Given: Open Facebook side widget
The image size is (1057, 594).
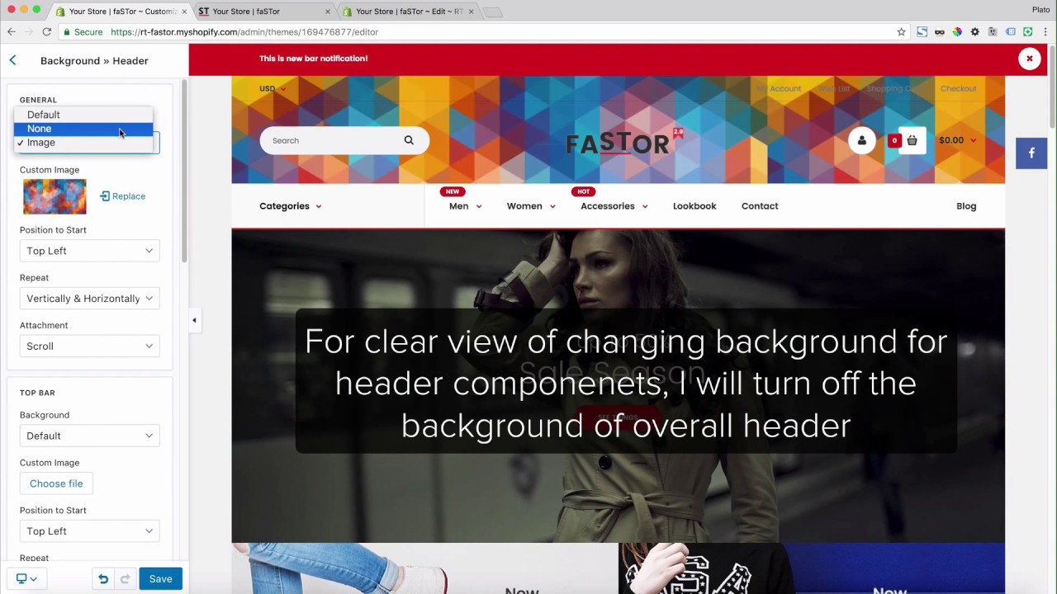Looking at the screenshot, I should click(x=1031, y=153).
